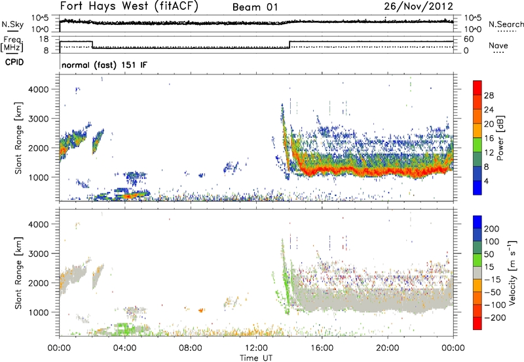The image size is (524, 362).
Task: Click the "3000" tick in the velocity panel
Action: (38, 254)
